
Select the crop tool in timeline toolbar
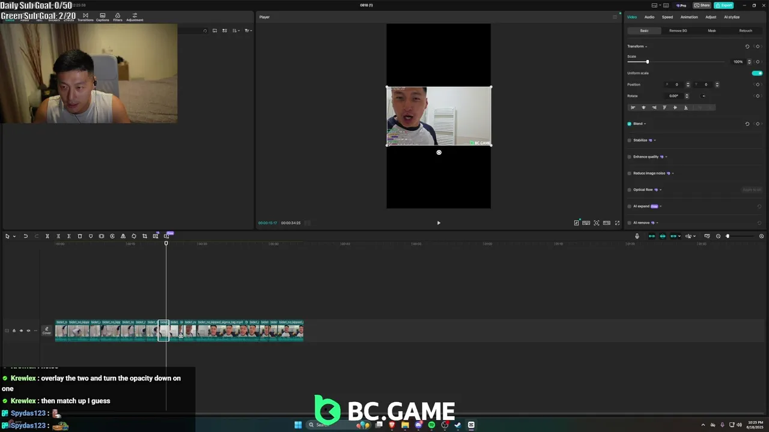pyautogui.click(x=145, y=236)
